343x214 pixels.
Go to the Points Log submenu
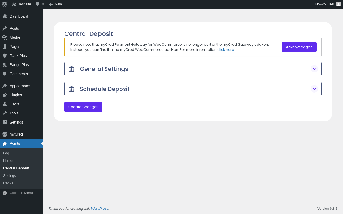pos(6,153)
